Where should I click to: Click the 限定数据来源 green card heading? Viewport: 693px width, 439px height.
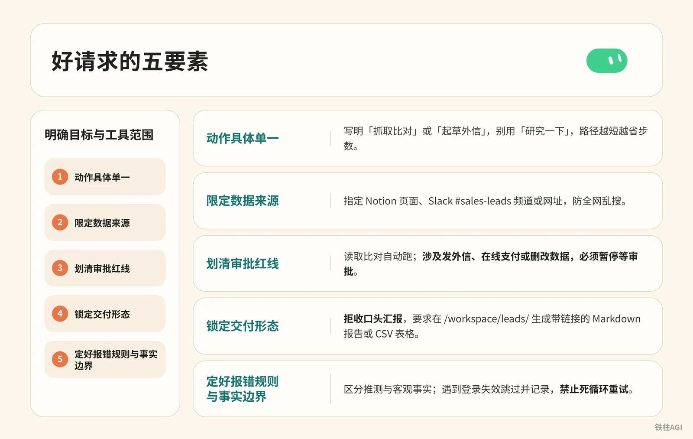243,201
